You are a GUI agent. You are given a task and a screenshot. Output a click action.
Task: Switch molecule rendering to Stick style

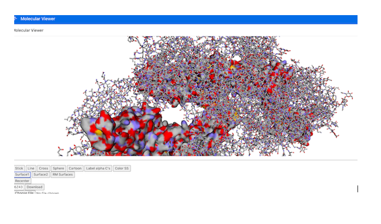(19, 168)
